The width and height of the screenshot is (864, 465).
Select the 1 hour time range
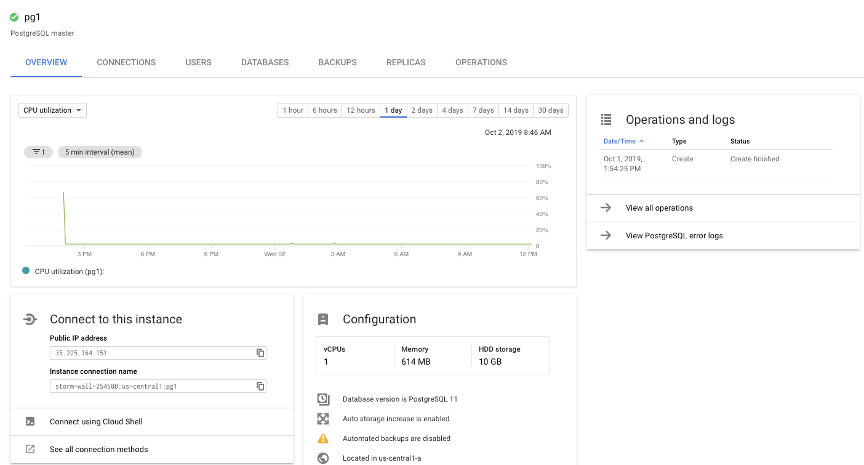pos(293,110)
